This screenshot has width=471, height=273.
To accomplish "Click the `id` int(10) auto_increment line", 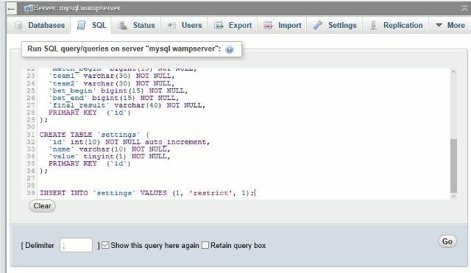I will pos(130,142).
